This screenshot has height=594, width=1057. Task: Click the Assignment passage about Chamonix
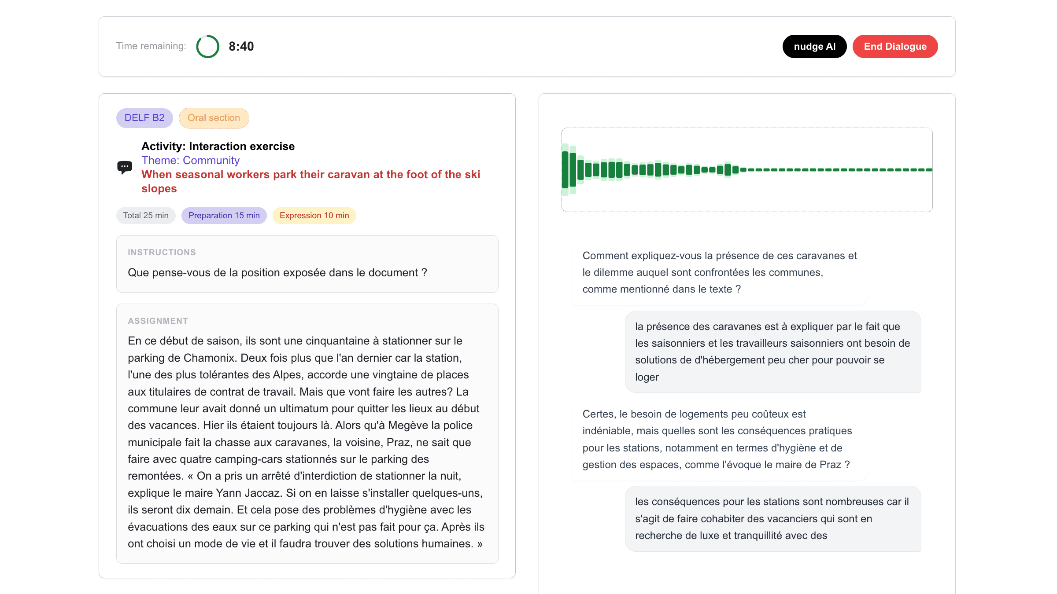(x=307, y=442)
